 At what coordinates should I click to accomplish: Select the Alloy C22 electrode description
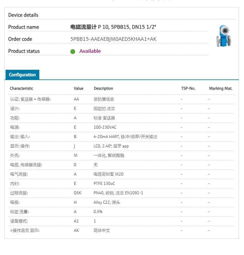tap(107, 202)
